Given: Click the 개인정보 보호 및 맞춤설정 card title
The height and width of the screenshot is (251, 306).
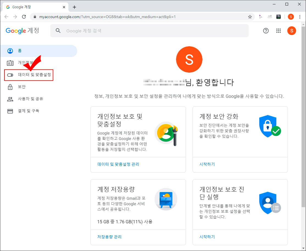Looking at the screenshot, I should coord(120,120).
